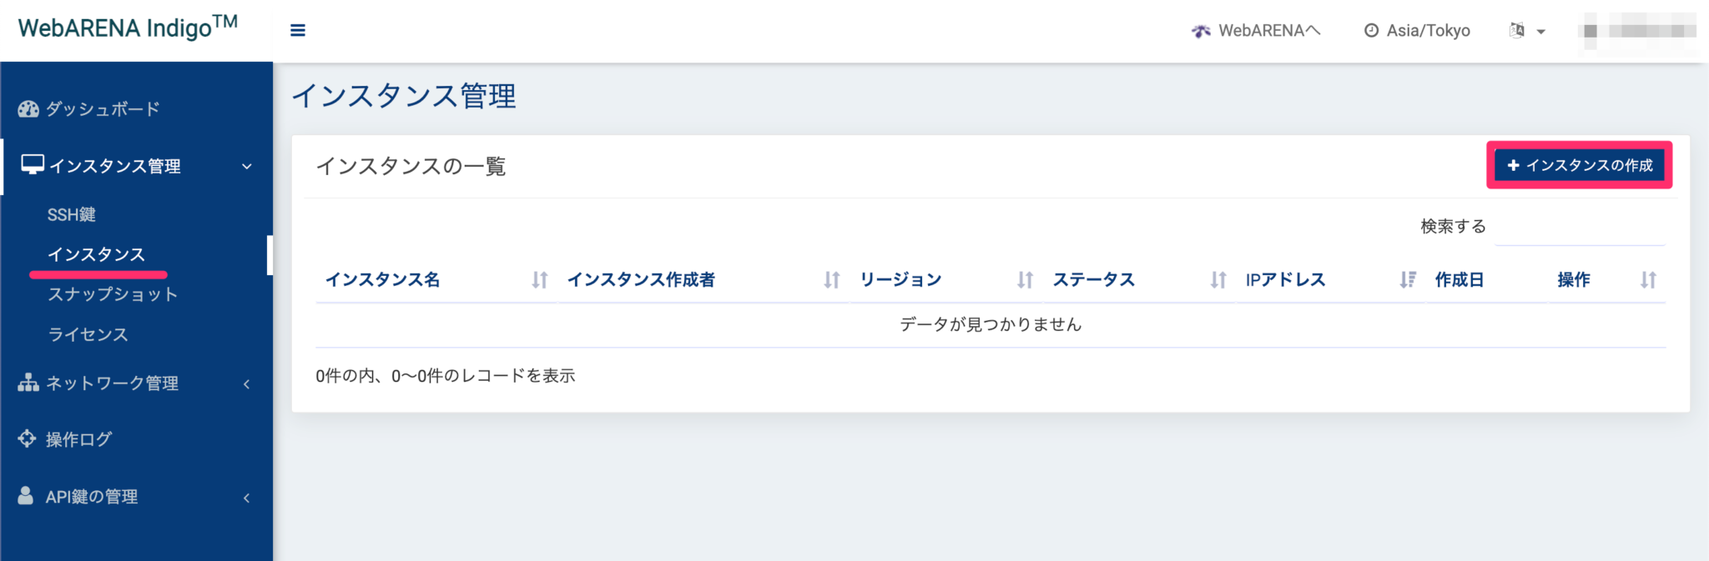Select the dashboard speedometer icon in the sidebar

(x=28, y=108)
